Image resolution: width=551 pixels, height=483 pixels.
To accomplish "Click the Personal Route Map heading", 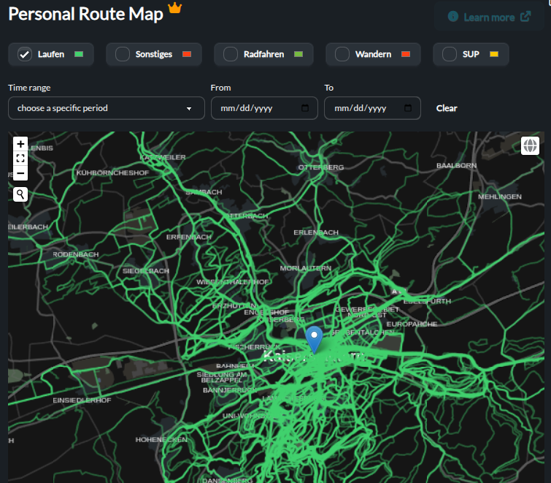I will 85,14.
